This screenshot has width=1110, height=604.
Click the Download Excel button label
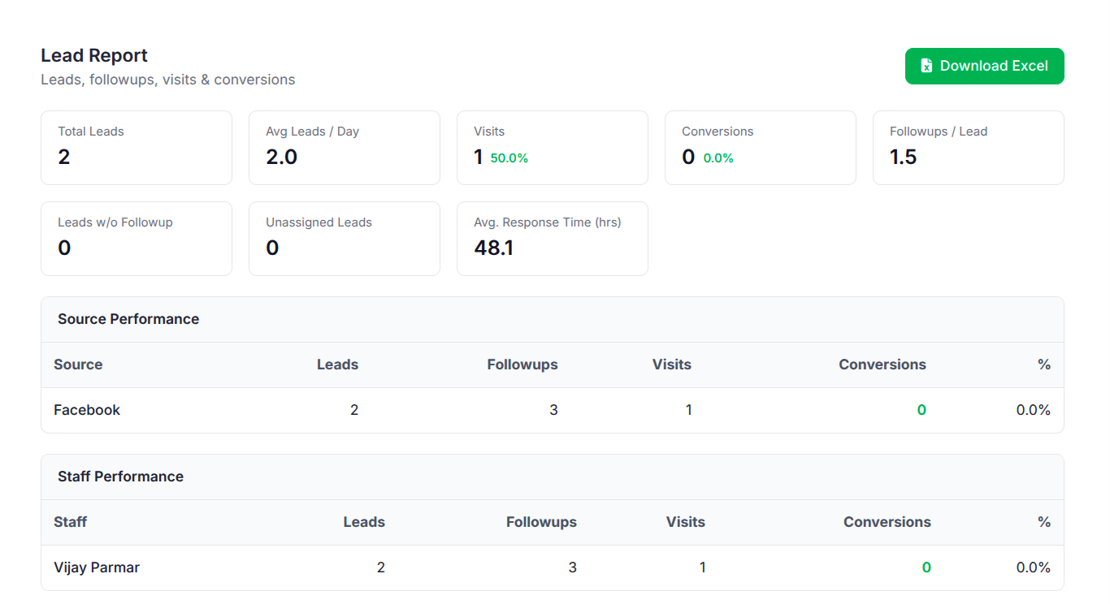click(994, 66)
